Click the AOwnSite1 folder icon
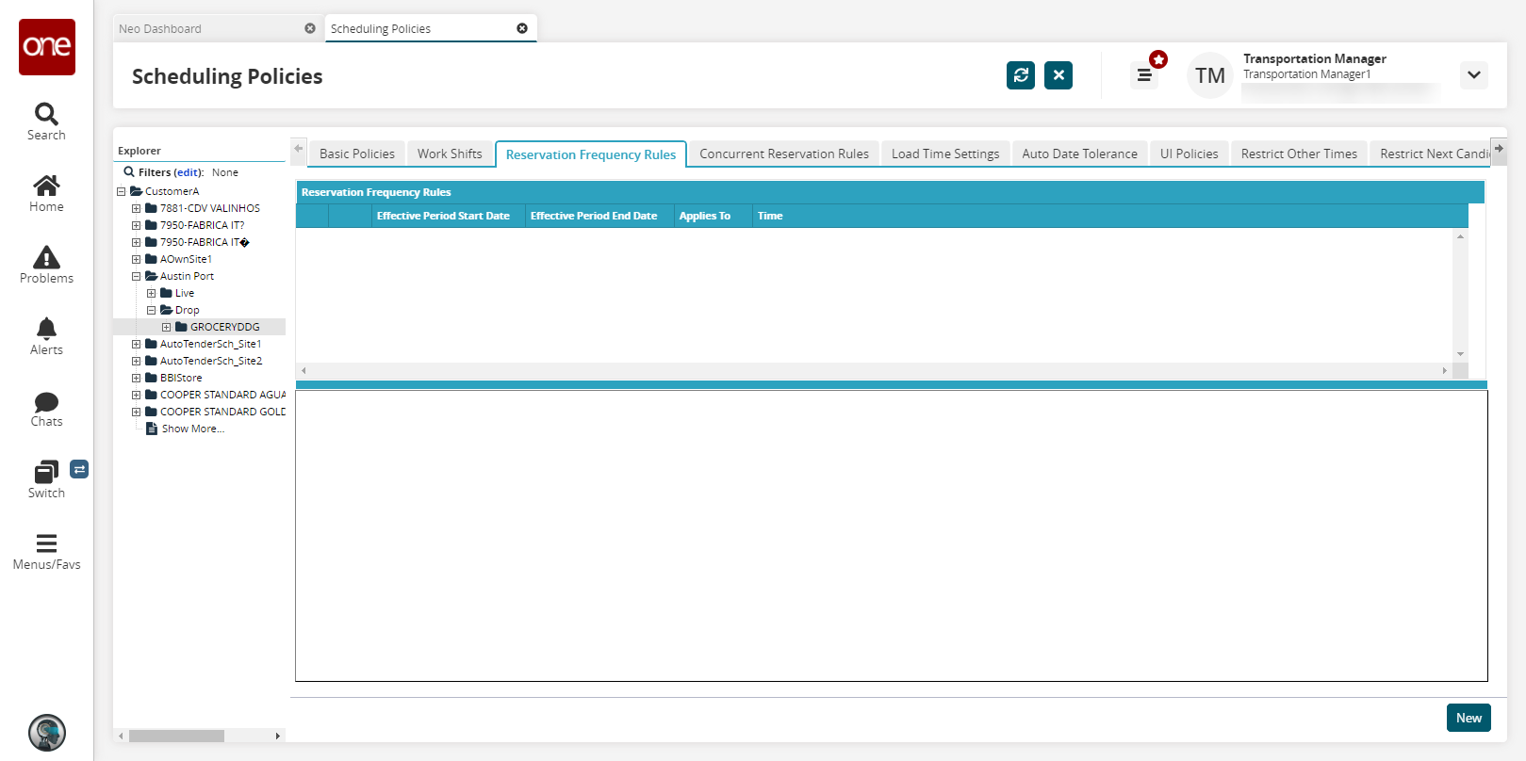1526x761 pixels. (151, 259)
